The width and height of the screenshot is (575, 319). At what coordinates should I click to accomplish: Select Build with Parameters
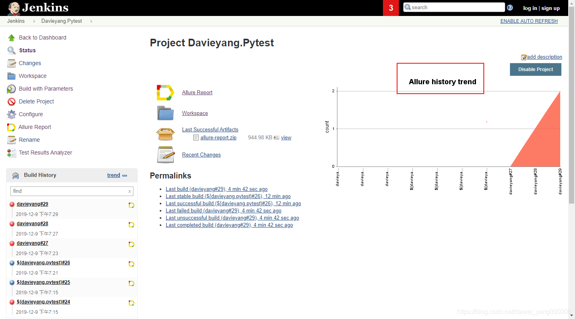(46, 89)
